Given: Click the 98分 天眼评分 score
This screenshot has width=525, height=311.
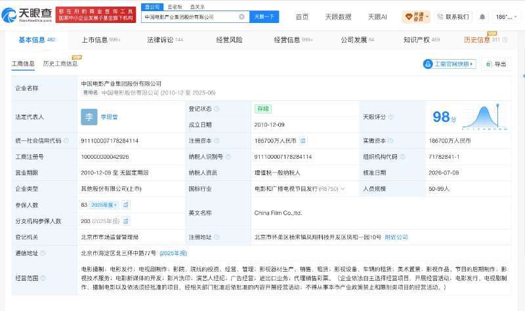Looking at the screenshot, I should 444,117.
